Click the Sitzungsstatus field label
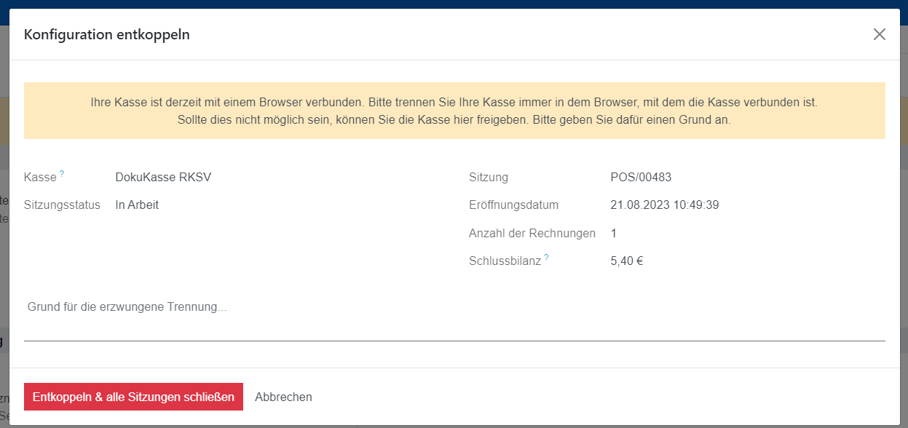Image resolution: width=908 pixels, height=428 pixels. pos(62,205)
